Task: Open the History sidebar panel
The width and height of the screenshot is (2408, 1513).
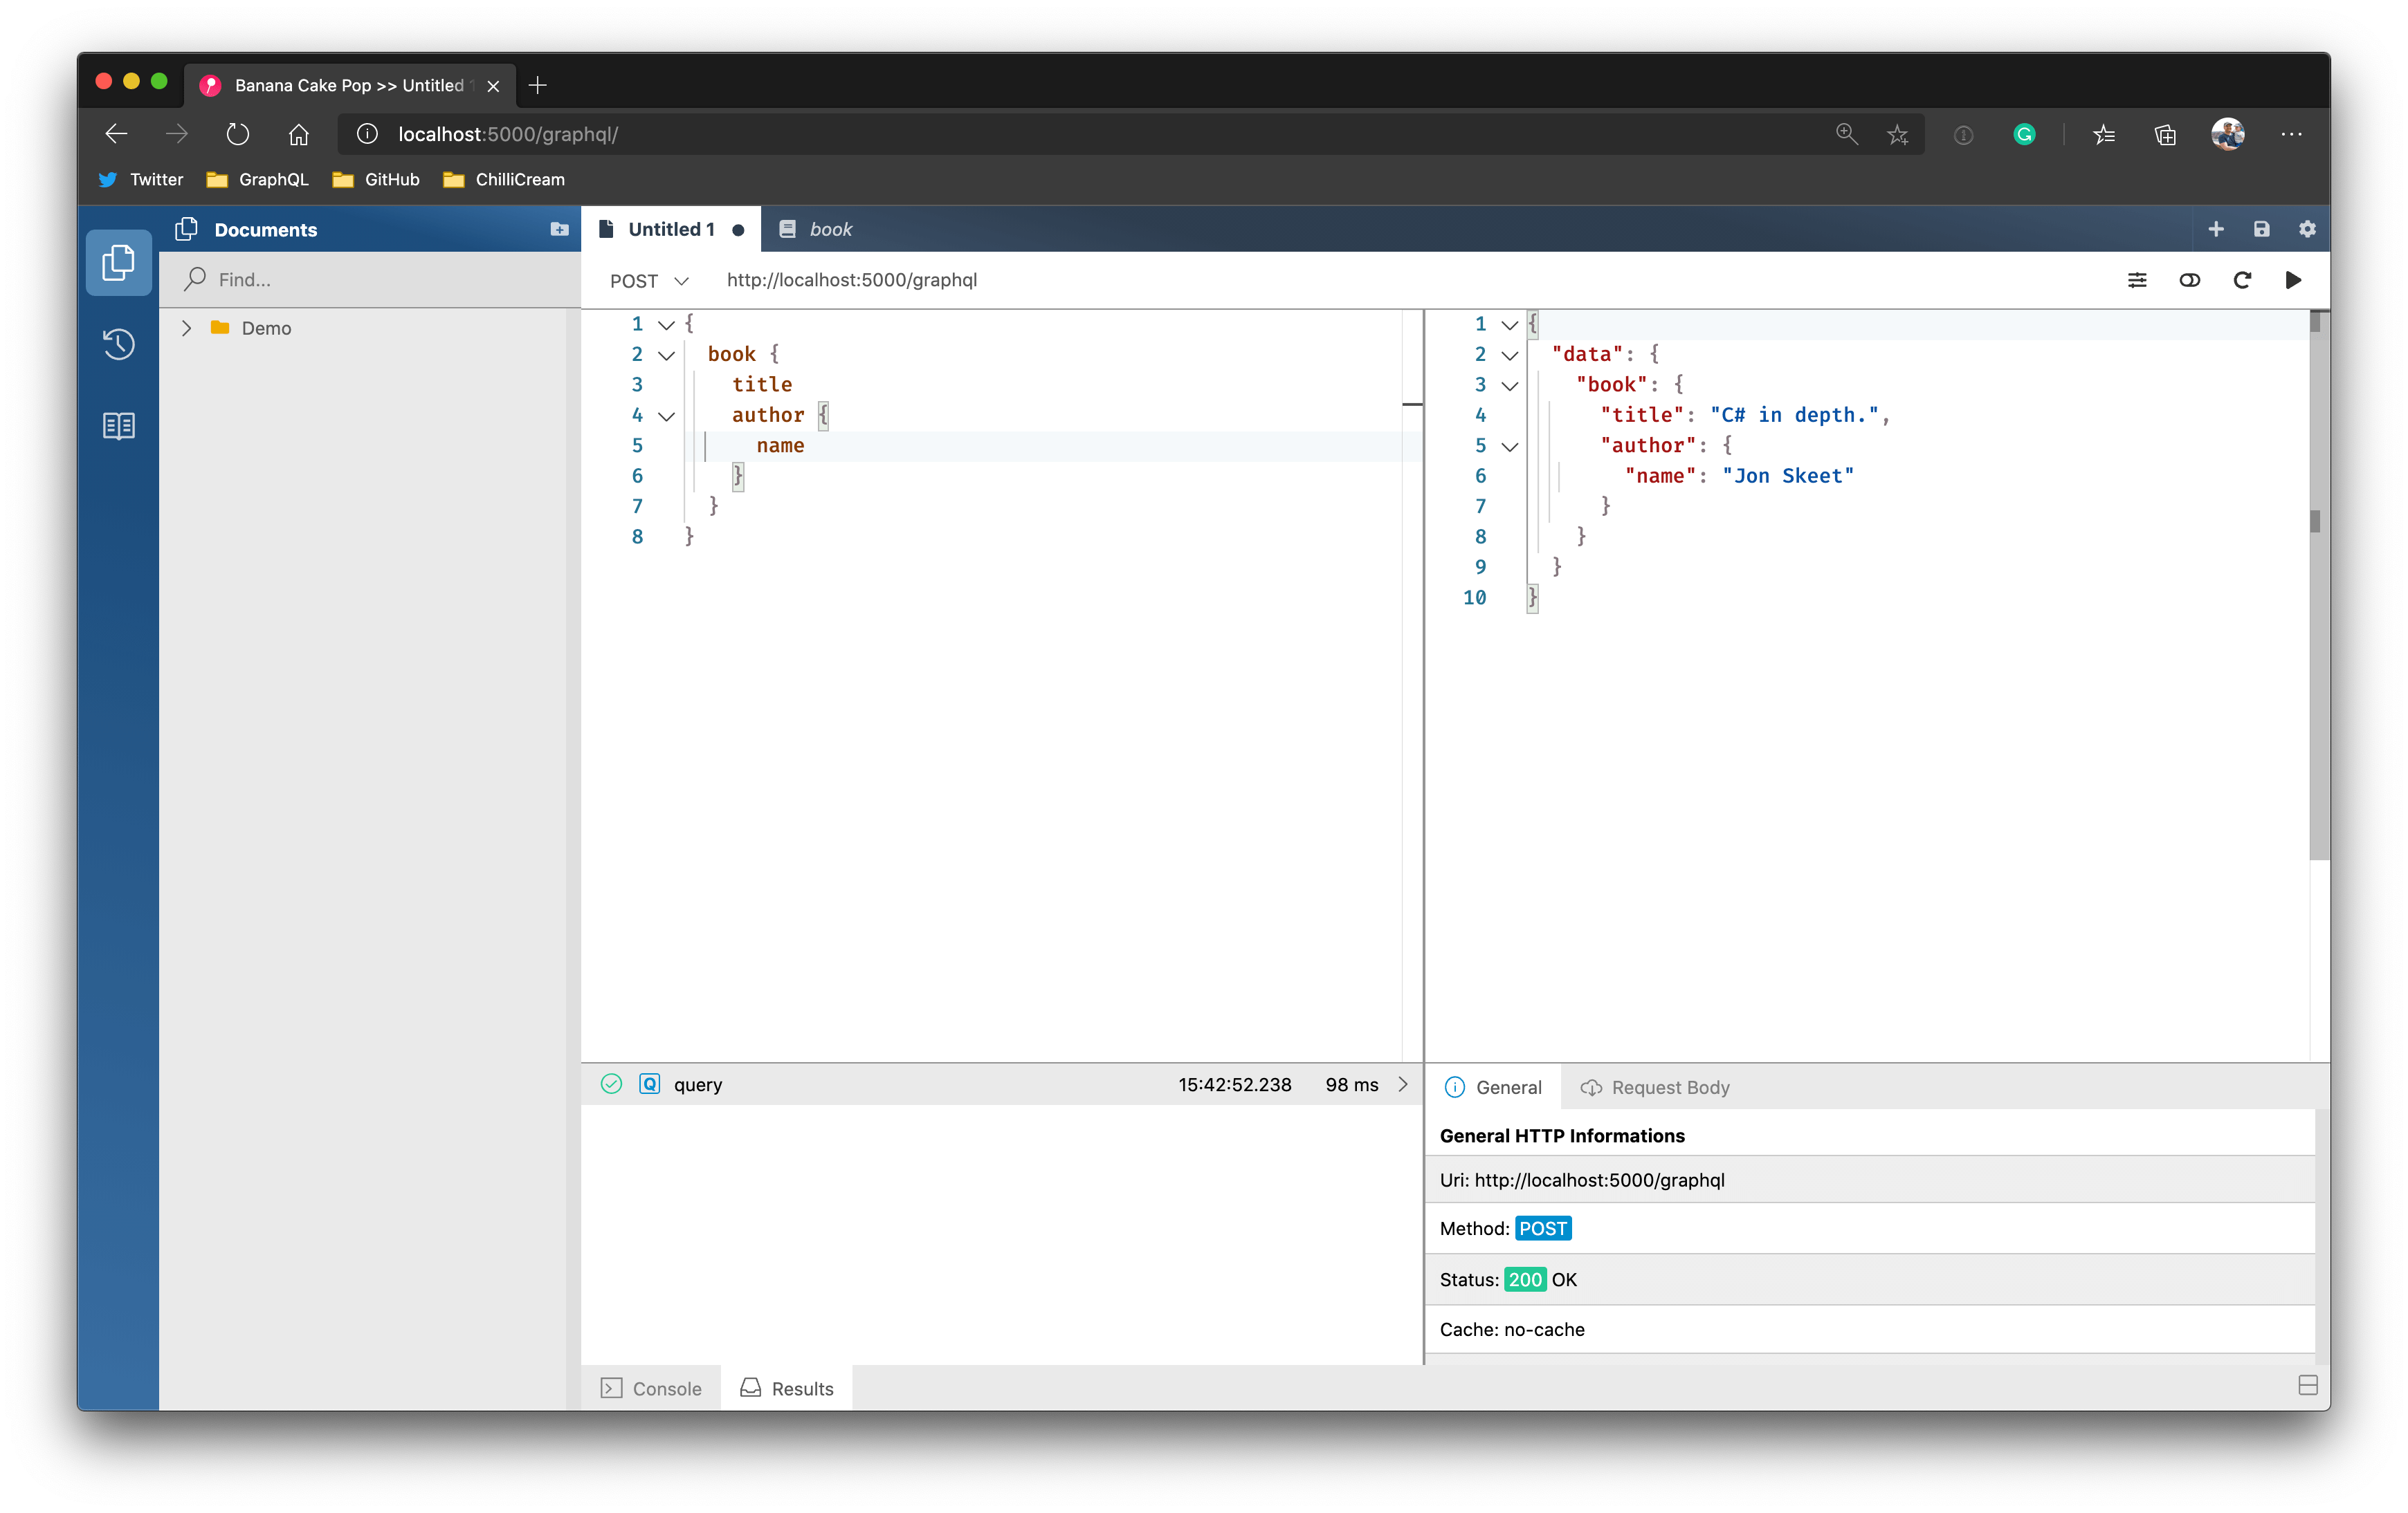Action: [118, 344]
